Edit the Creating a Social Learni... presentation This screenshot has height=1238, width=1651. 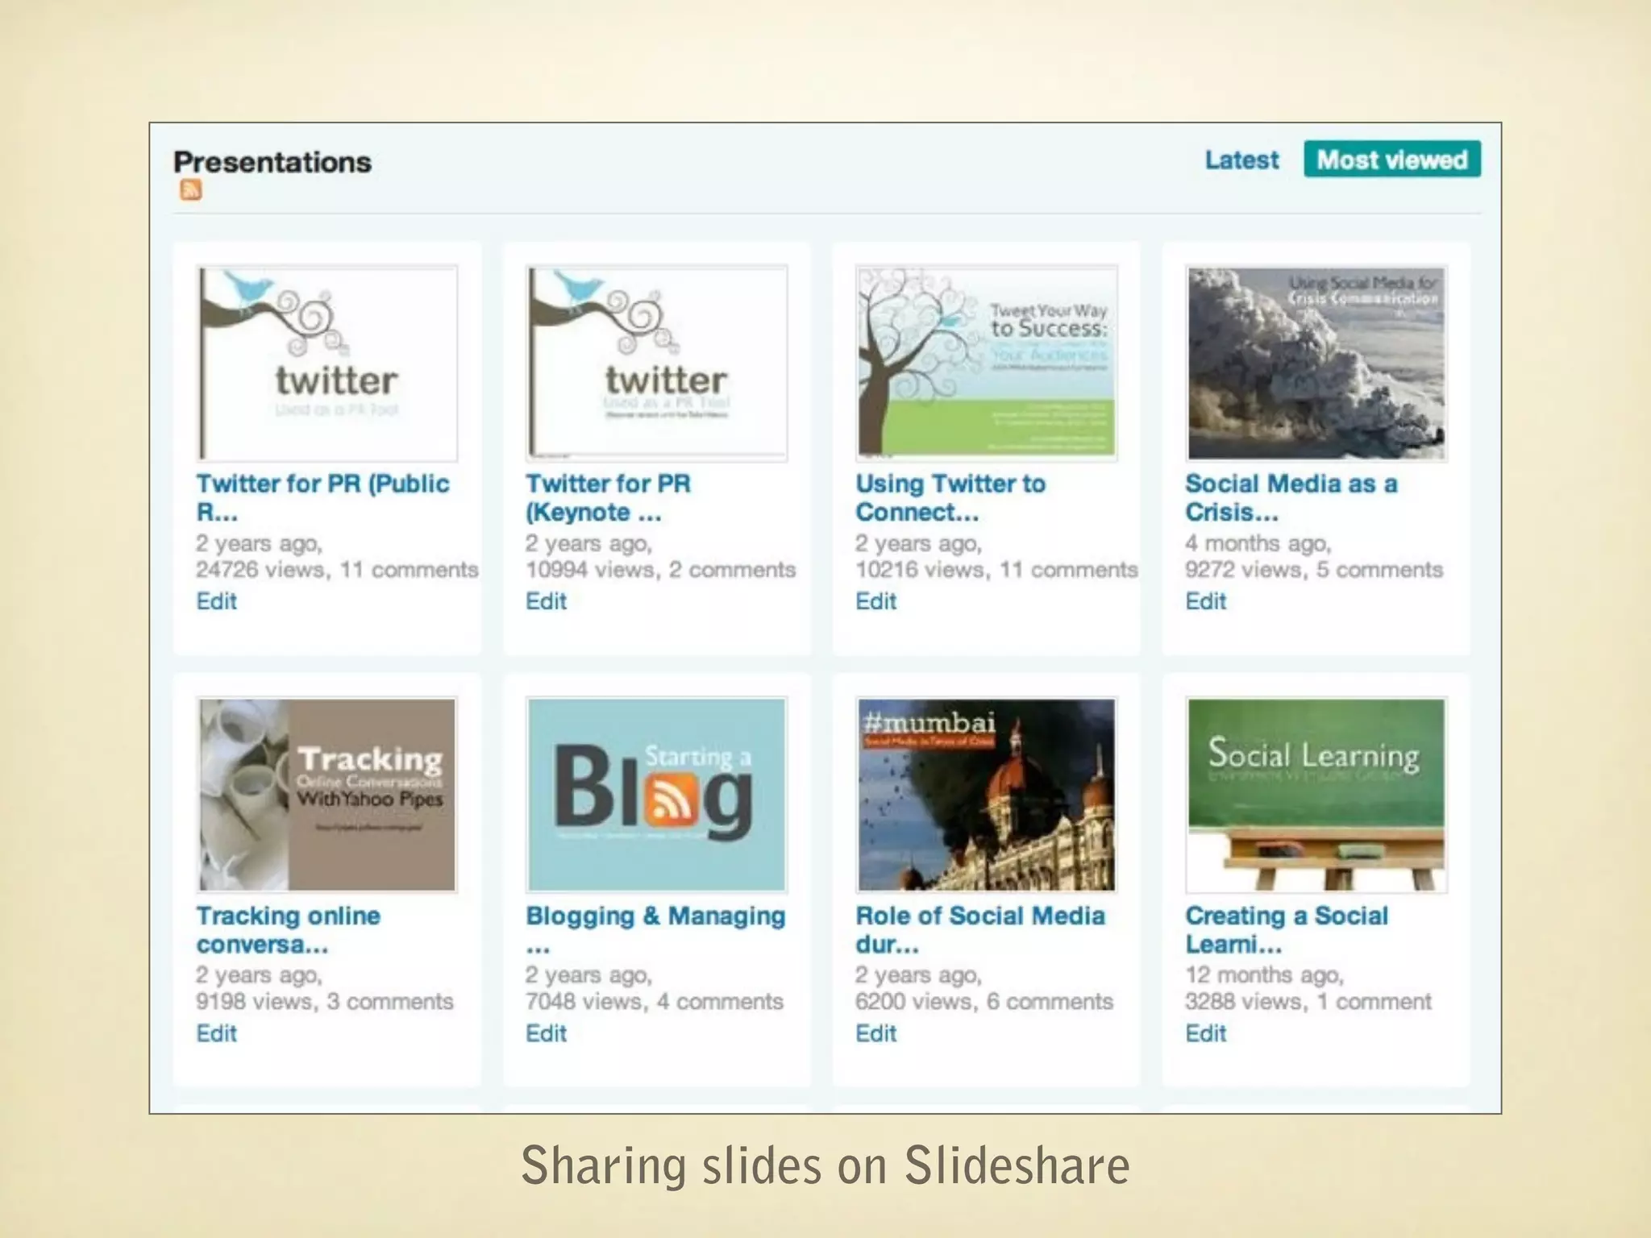tap(1205, 1033)
